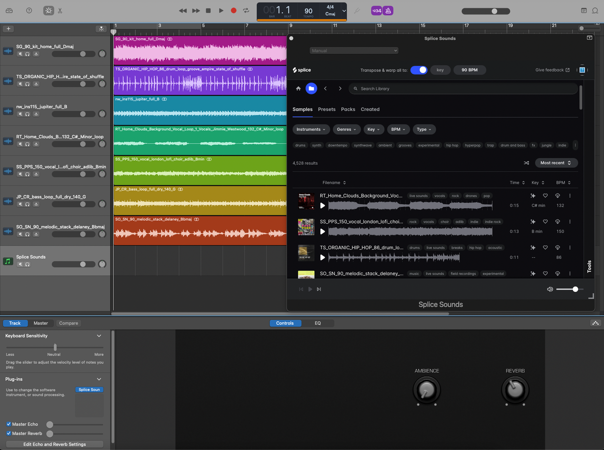The height and width of the screenshot is (450, 604).
Task: Switch to the Presets tab in Splice
Action: pyautogui.click(x=327, y=109)
